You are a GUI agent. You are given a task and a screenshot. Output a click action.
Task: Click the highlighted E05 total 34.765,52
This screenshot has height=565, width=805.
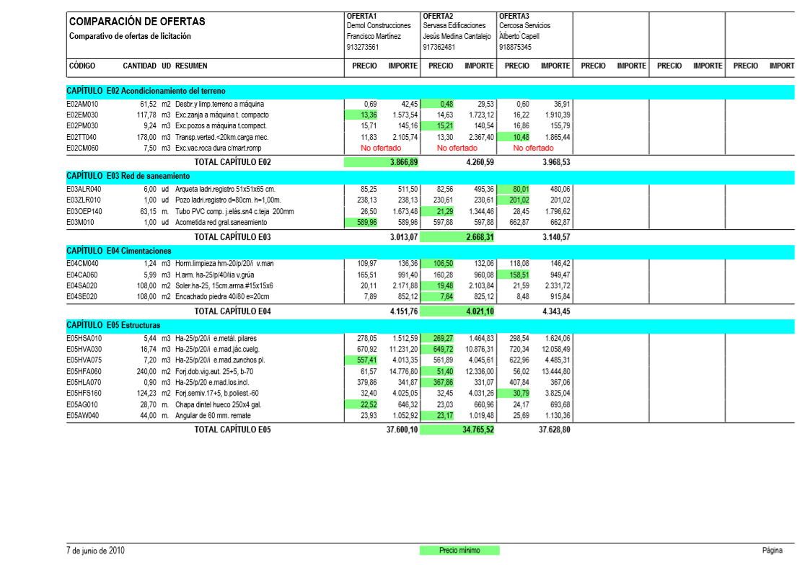point(478,430)
